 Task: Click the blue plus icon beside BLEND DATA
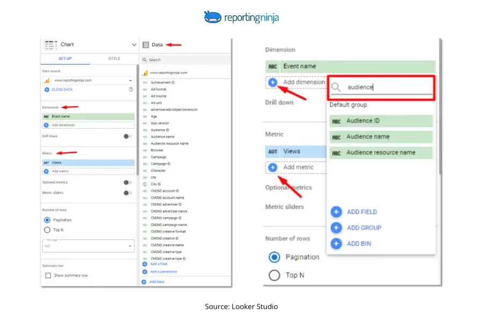pyautogui.click(x=47, y=90)
